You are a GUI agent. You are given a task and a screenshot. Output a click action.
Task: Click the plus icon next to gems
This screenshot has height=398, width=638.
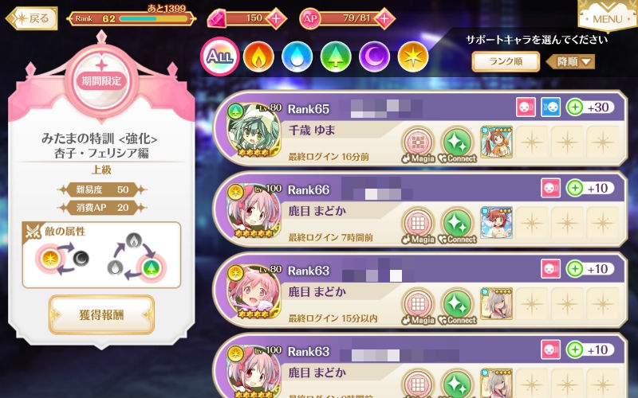pos(276,18)
